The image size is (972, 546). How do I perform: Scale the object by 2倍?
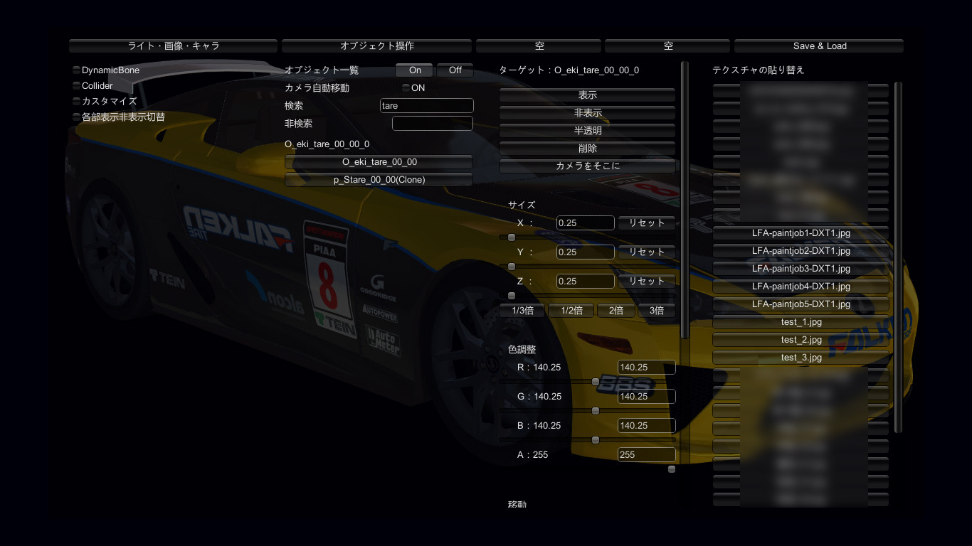(x=616, y=311)
